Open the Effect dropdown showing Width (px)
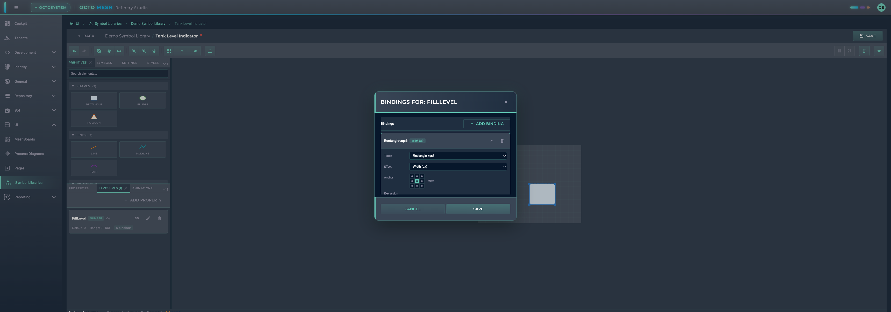 click(x=458, y=167)
